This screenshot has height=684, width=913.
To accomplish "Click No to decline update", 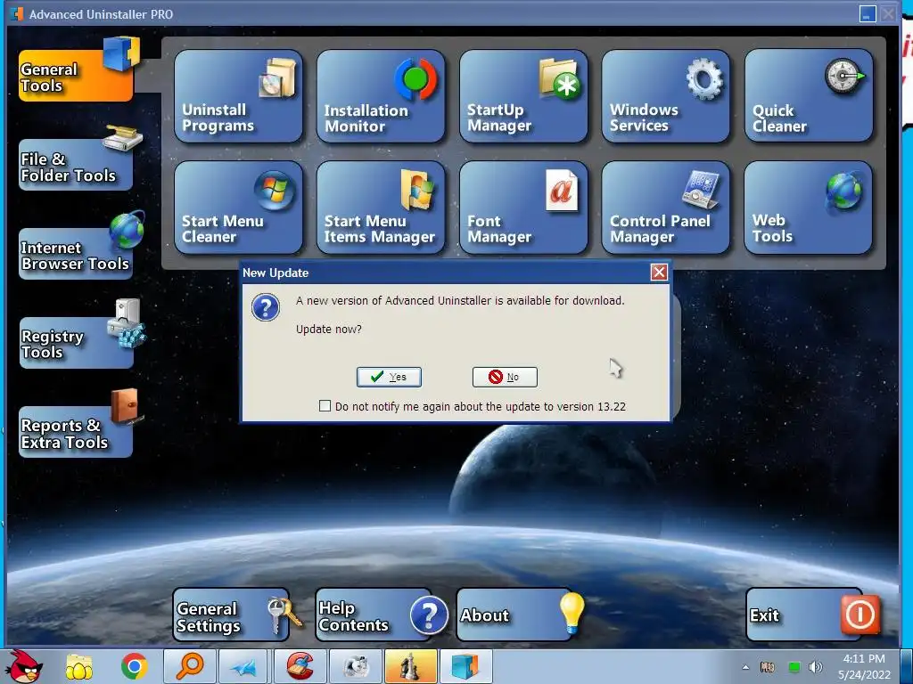I will click(505, 377).
